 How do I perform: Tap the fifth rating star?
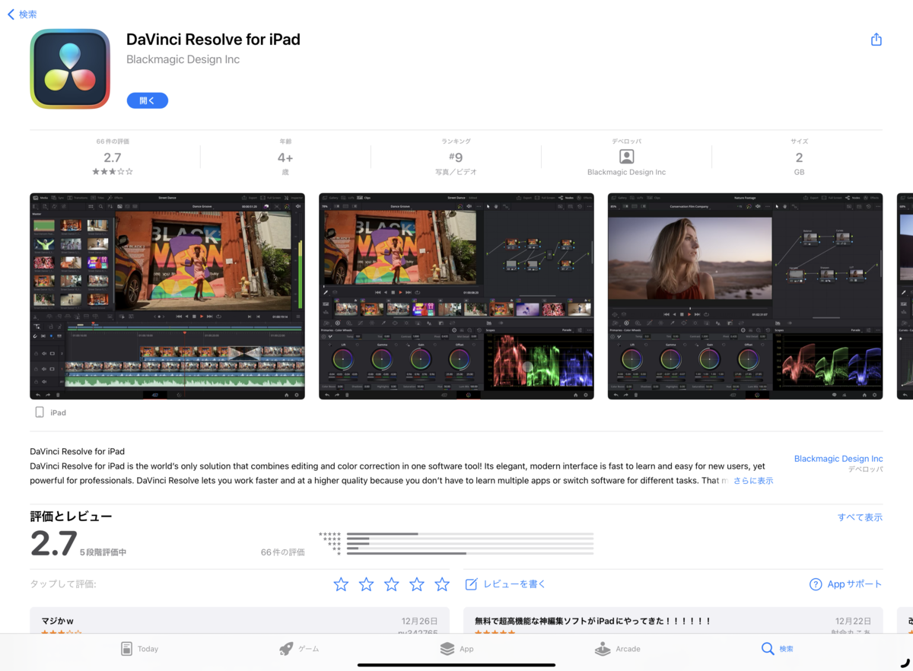pyautogui.click(x=442, y=584)
